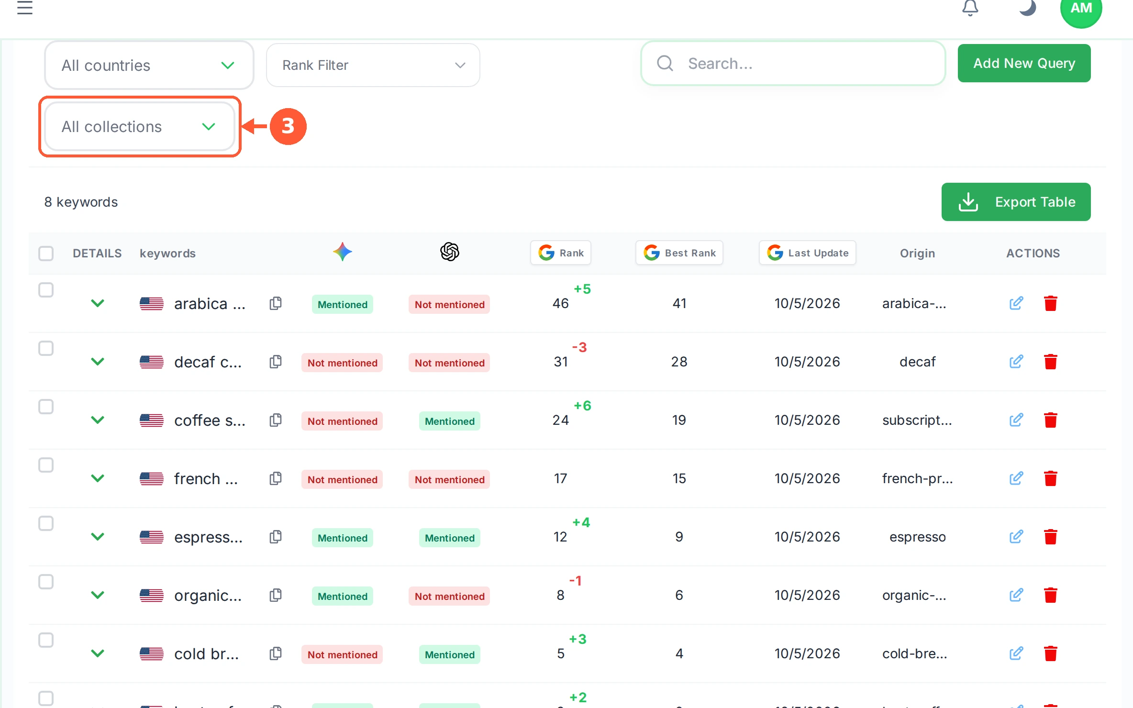
Task: Open the All countries dropdown
Action: [149, 65]
